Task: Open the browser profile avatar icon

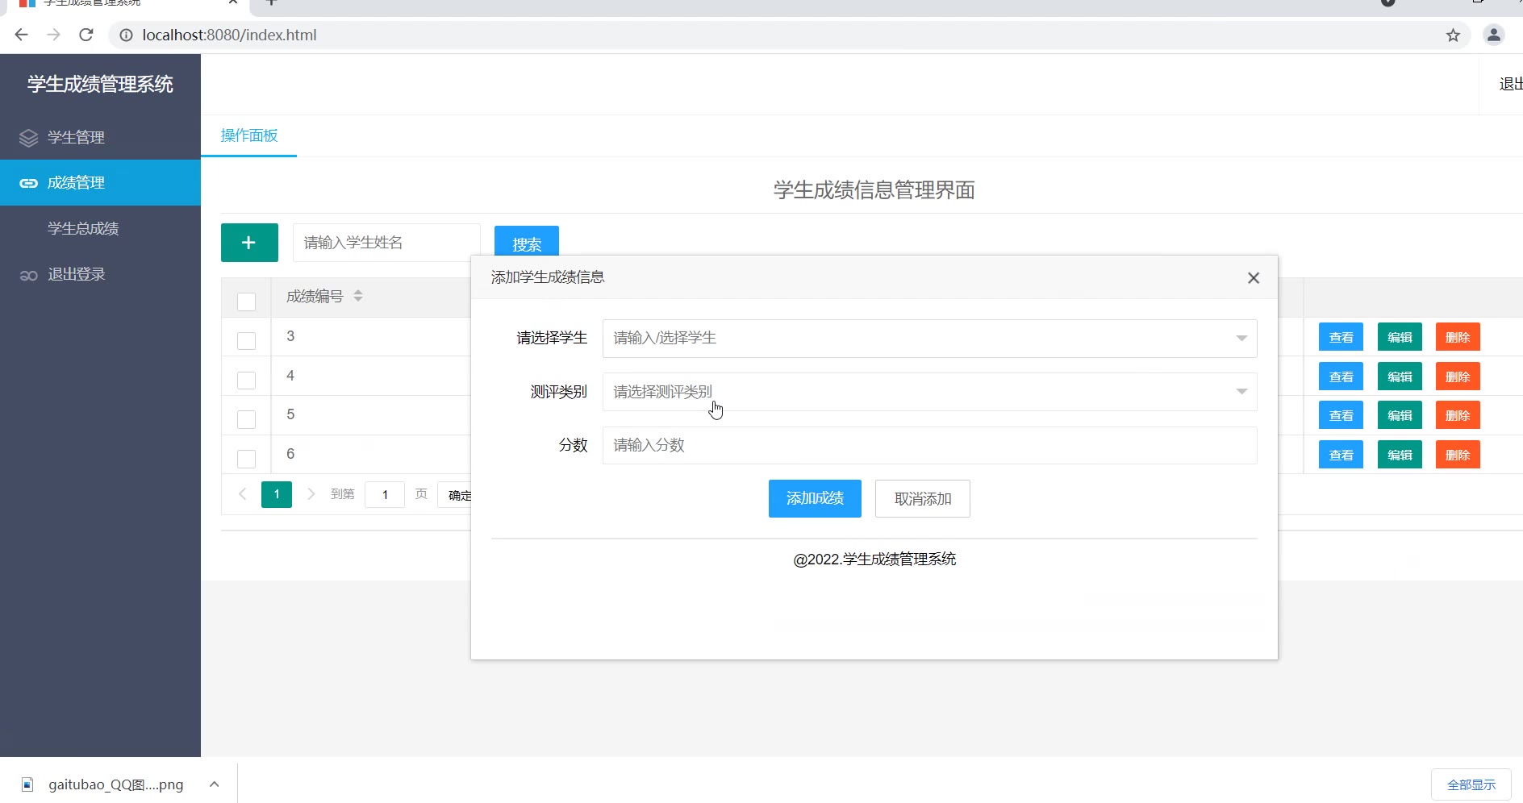Action: (1493, 35)
